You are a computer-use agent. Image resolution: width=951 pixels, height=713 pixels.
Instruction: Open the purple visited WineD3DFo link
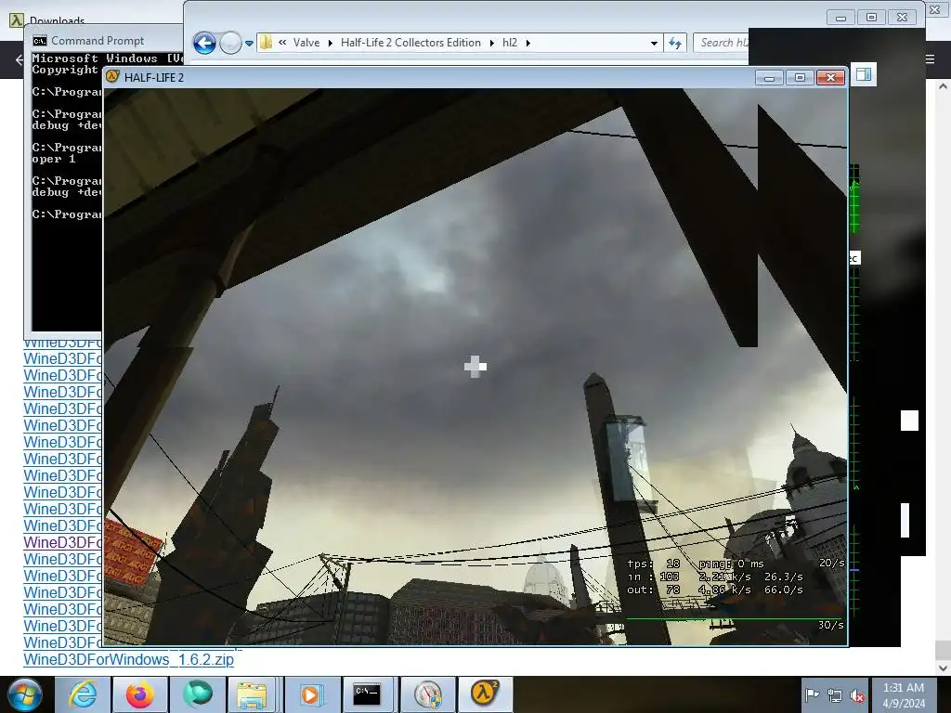coord(63,542)
